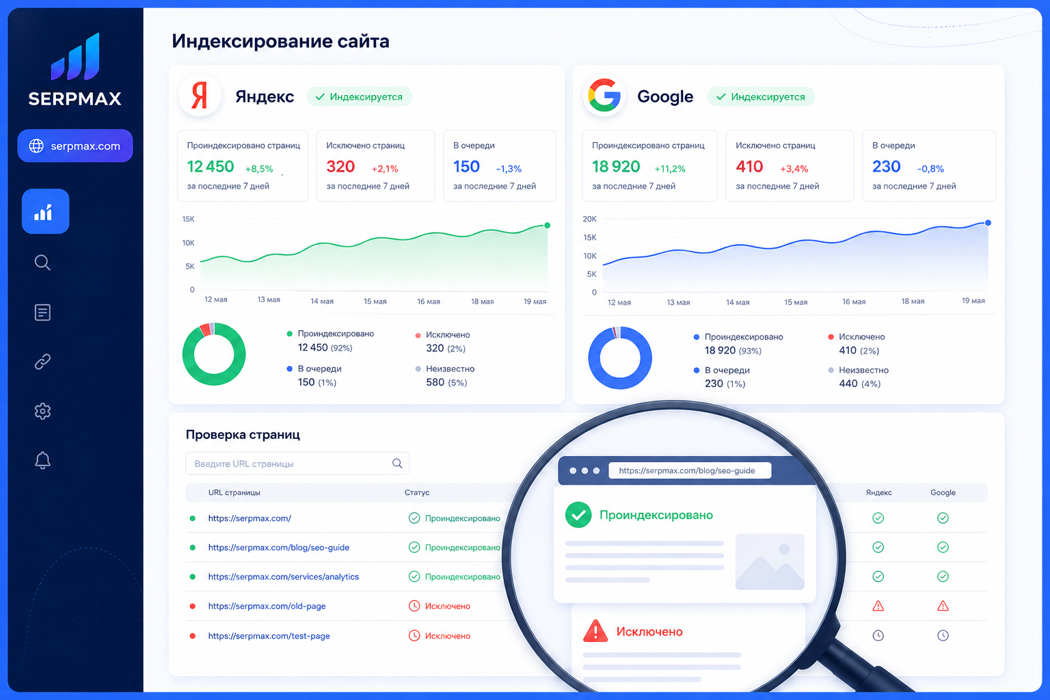
Task: Click Google legend Неизвестно 440 (4%)
Action: 859,377
